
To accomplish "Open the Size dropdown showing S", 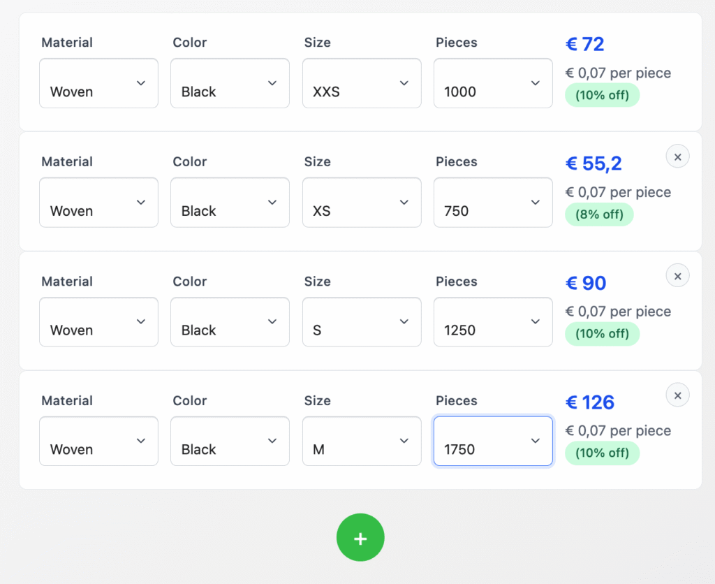I will pos(362,322).
